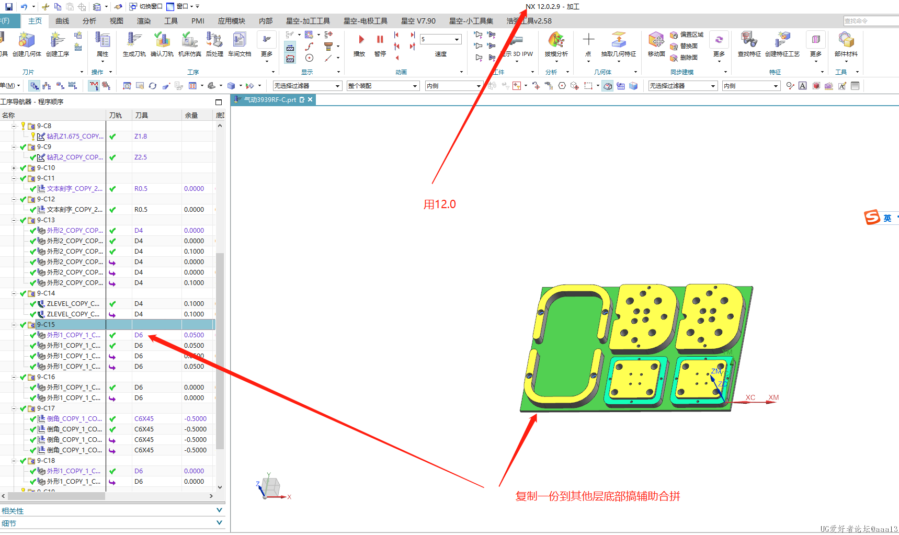Switch to the View (视图) ribbon tab
This screenshot has width=899, height=535.
pyautogui.click(x=117, y=21)
